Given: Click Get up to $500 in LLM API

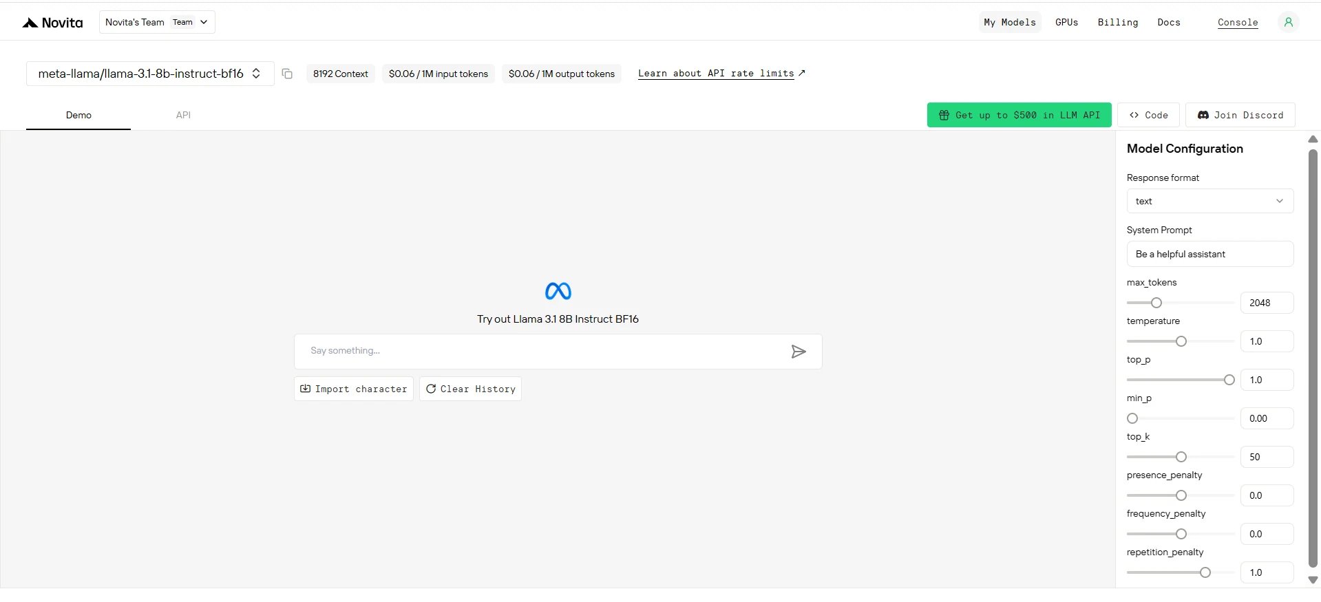Looking at the screenshot, I should pyautogui.click(x=1019, y=115).
